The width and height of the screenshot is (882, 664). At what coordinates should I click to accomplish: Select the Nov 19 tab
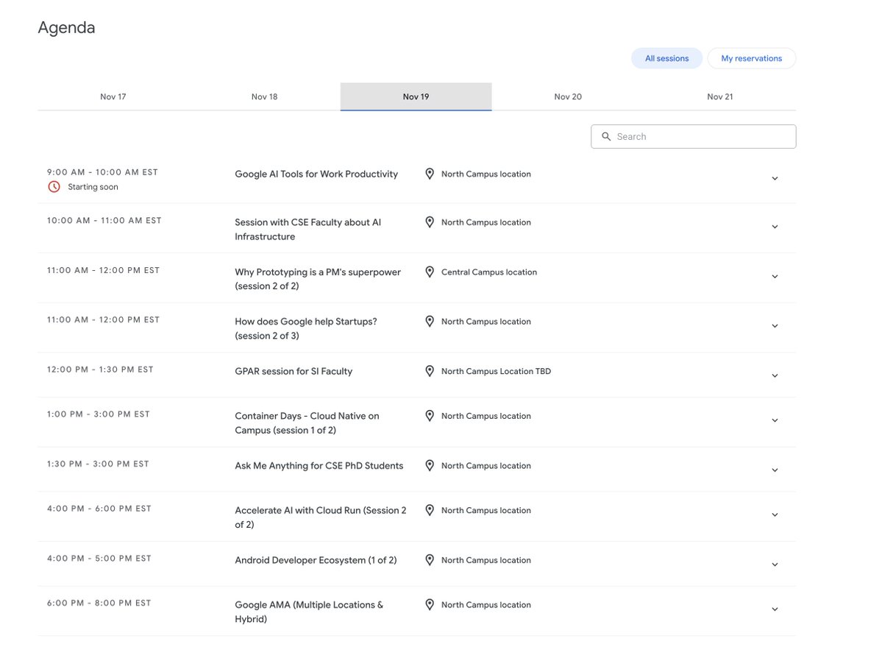point(416,96)
